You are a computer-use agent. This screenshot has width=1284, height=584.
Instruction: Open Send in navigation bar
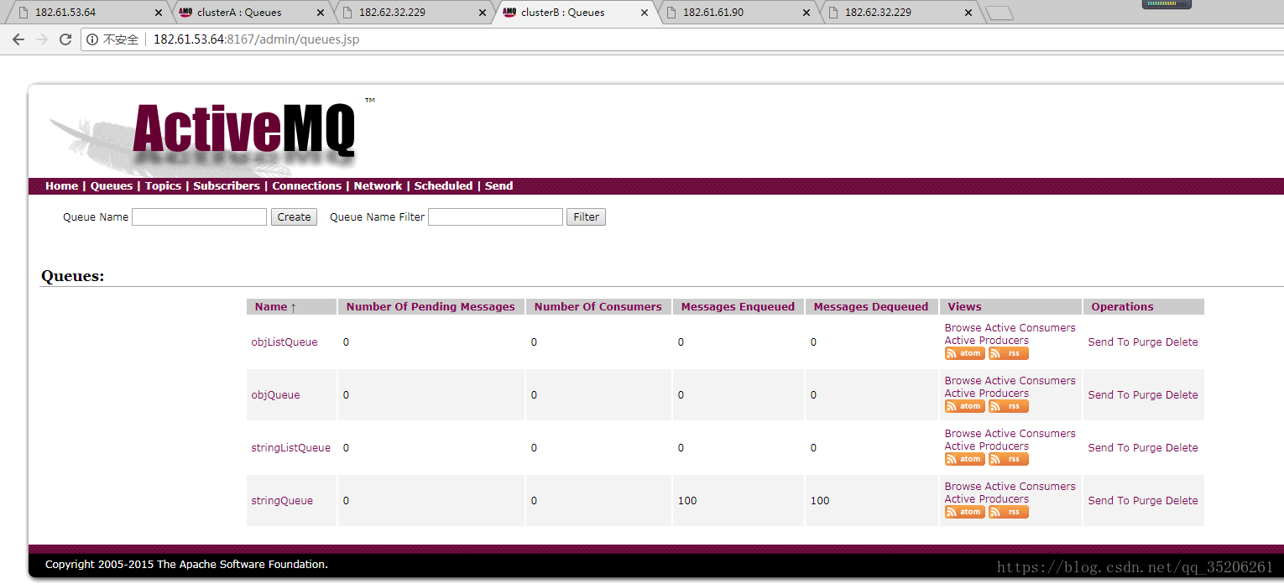498,186
